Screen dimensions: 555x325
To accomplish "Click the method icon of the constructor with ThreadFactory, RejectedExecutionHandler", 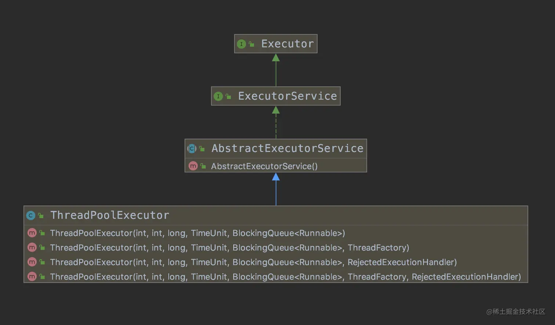I will pos(32,277).
